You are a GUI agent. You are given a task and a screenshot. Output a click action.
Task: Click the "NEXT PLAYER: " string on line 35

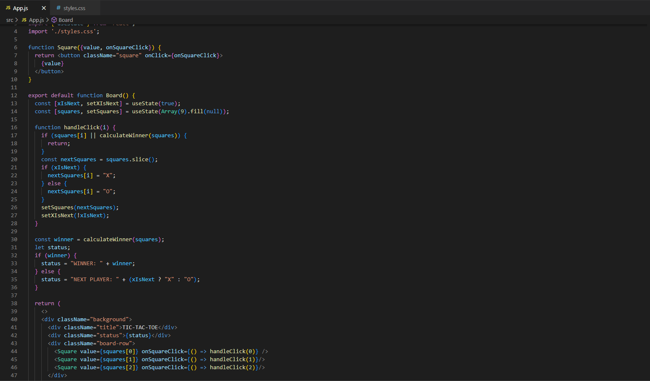(95, 280)
